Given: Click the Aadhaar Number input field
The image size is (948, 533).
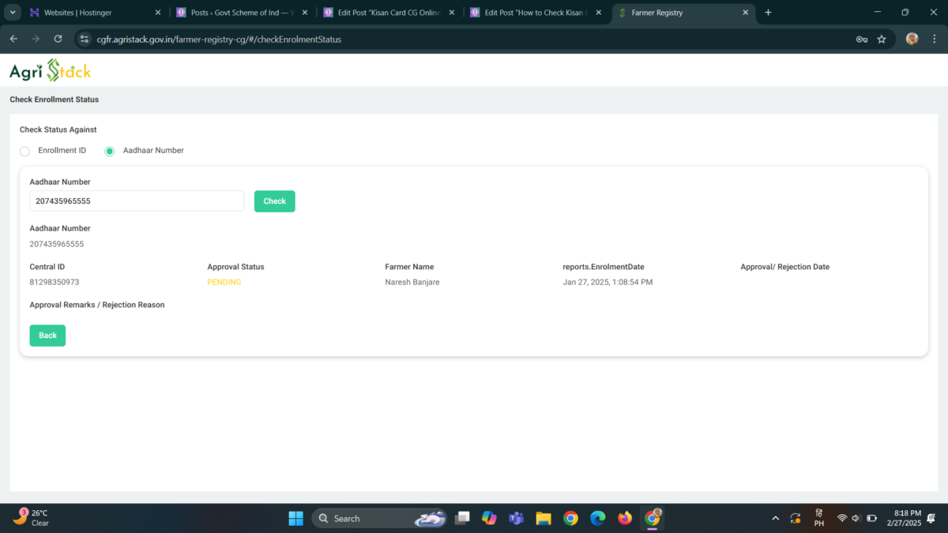Looking at the screenshot, I should (137, 201).
